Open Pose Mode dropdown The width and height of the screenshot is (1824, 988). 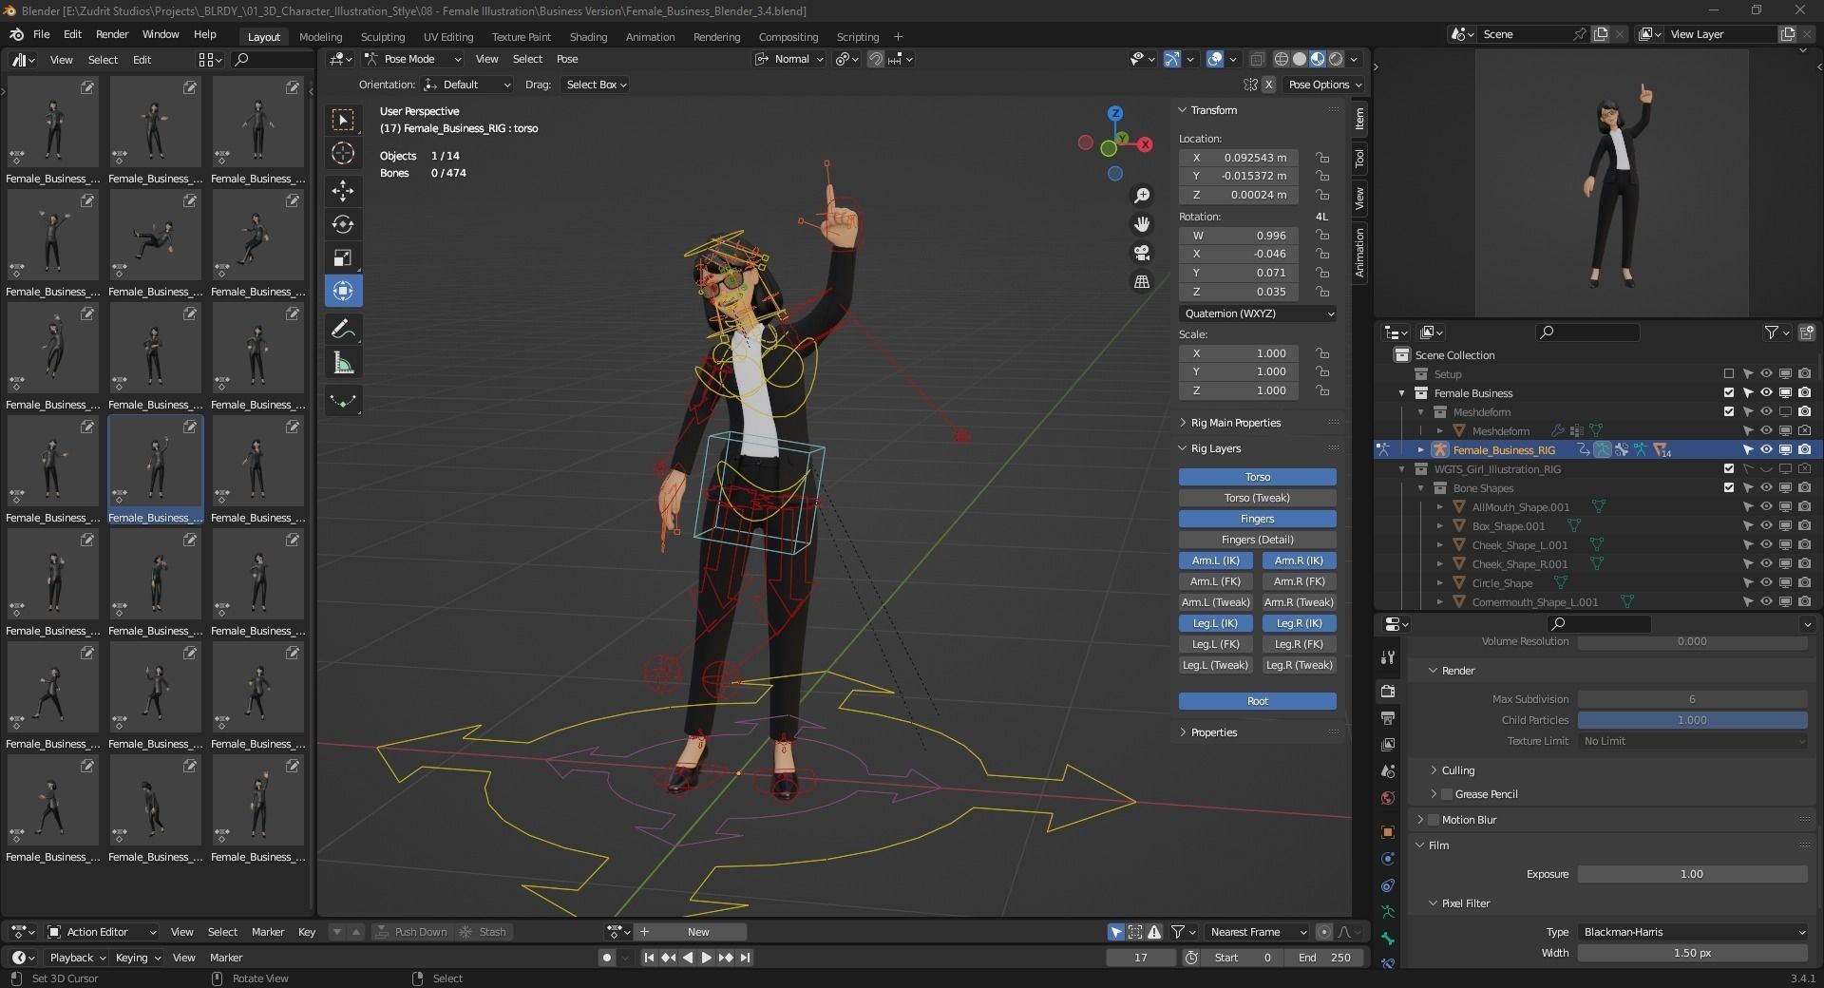[412, 59]
